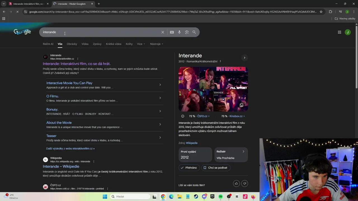This screenshot has height=201, width=358.
Task: Open the knowledge panel arrow next to Interande
Action: click(x=244, y=58)
